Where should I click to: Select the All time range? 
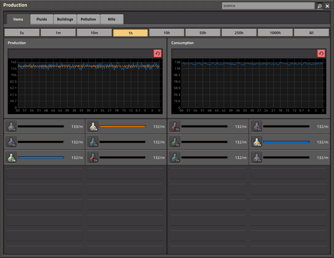coord(311,33)
